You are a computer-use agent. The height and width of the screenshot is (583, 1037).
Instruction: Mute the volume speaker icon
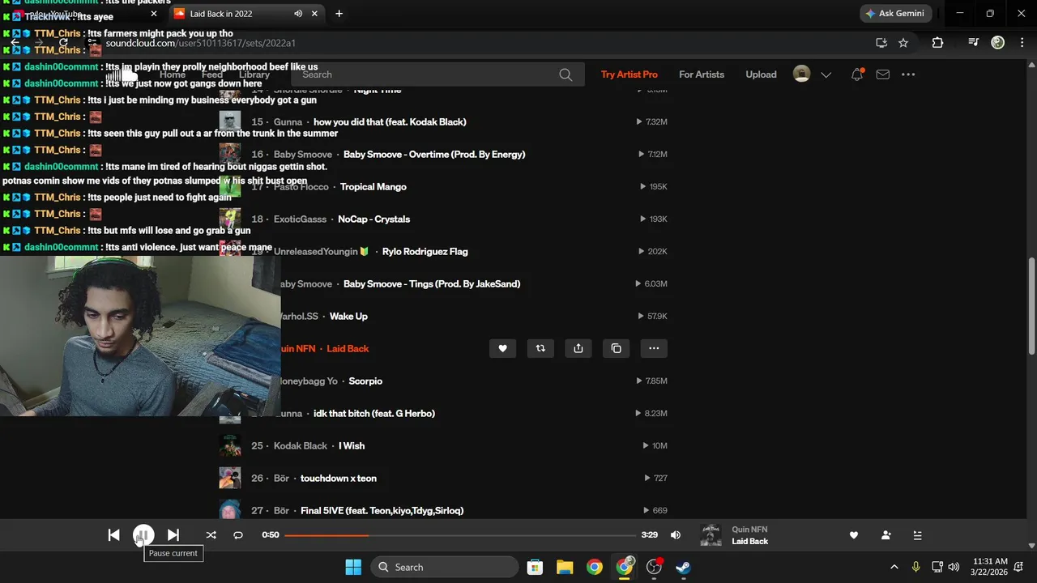click(x=676, y=535)
